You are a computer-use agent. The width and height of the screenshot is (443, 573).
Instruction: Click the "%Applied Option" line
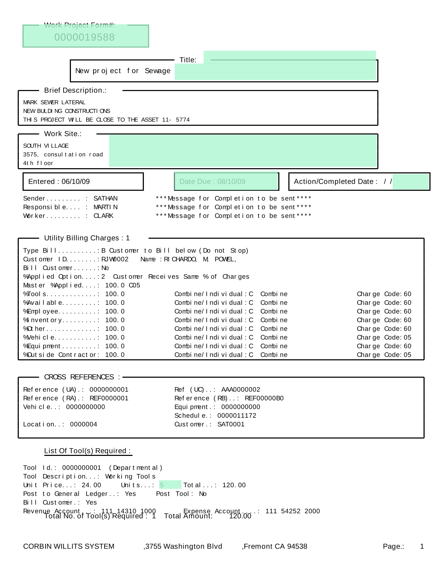[136, 277]
